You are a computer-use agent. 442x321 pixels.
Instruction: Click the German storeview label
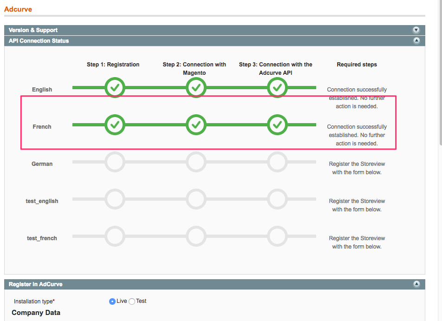[x=42, y=164]
